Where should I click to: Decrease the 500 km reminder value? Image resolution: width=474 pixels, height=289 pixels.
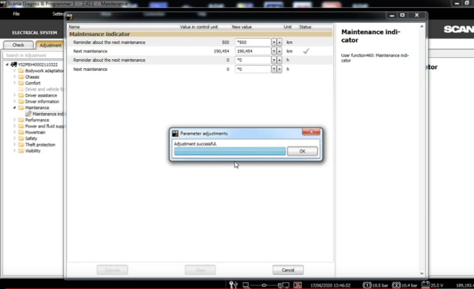click(x=274, y=42)
